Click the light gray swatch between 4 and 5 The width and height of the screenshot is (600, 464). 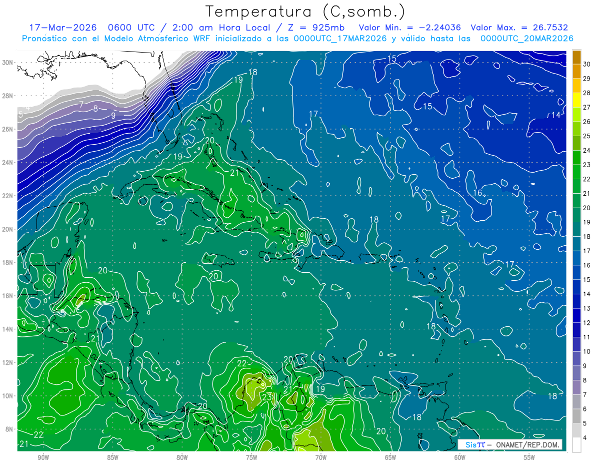click(577, 430)
